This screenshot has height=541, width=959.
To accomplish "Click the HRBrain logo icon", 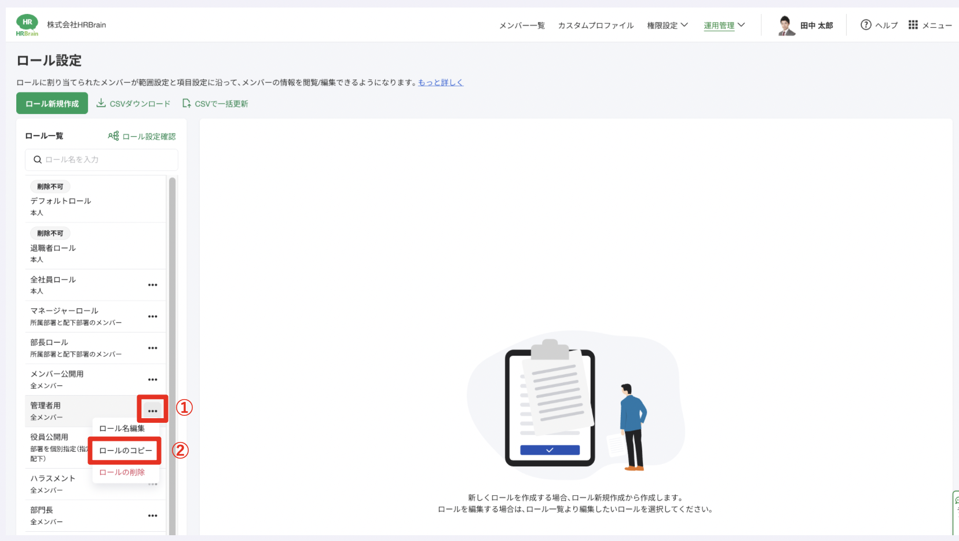I will pyautogui.click(x=27, y=25).
